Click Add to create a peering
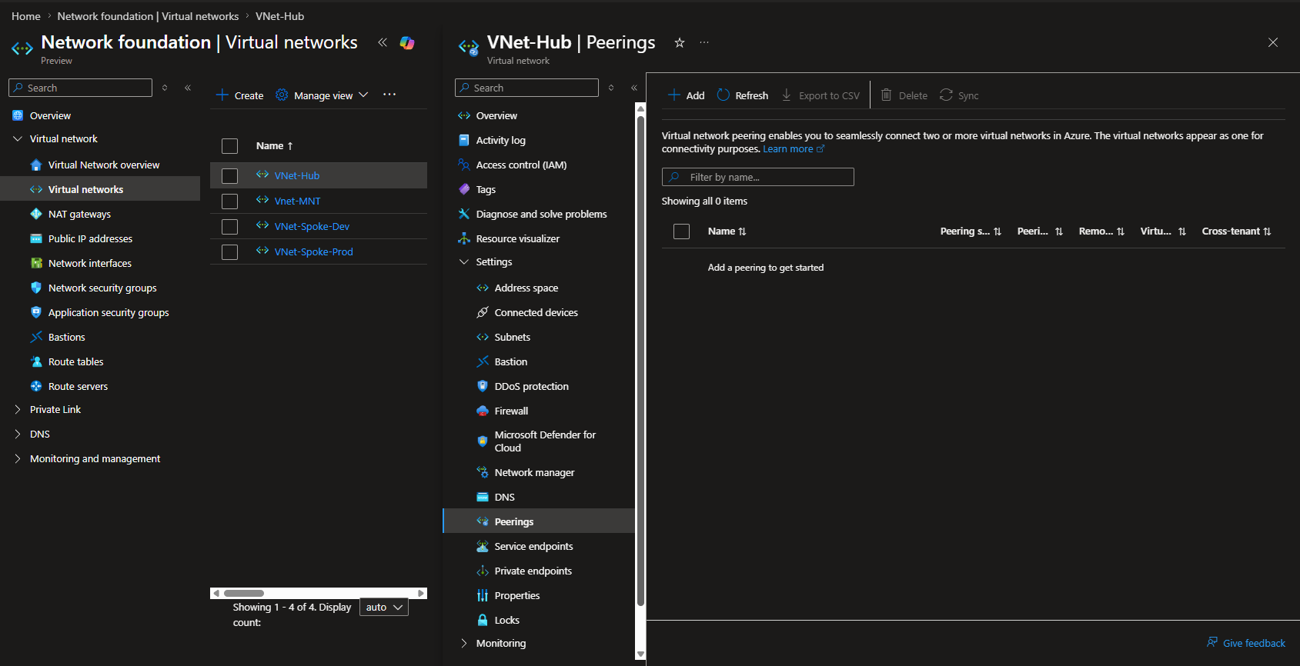 [687, 95]
